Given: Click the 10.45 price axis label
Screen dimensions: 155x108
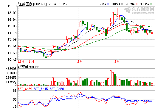Looking at the screenshot, I should pyautogui.click(x=12, y=59).
